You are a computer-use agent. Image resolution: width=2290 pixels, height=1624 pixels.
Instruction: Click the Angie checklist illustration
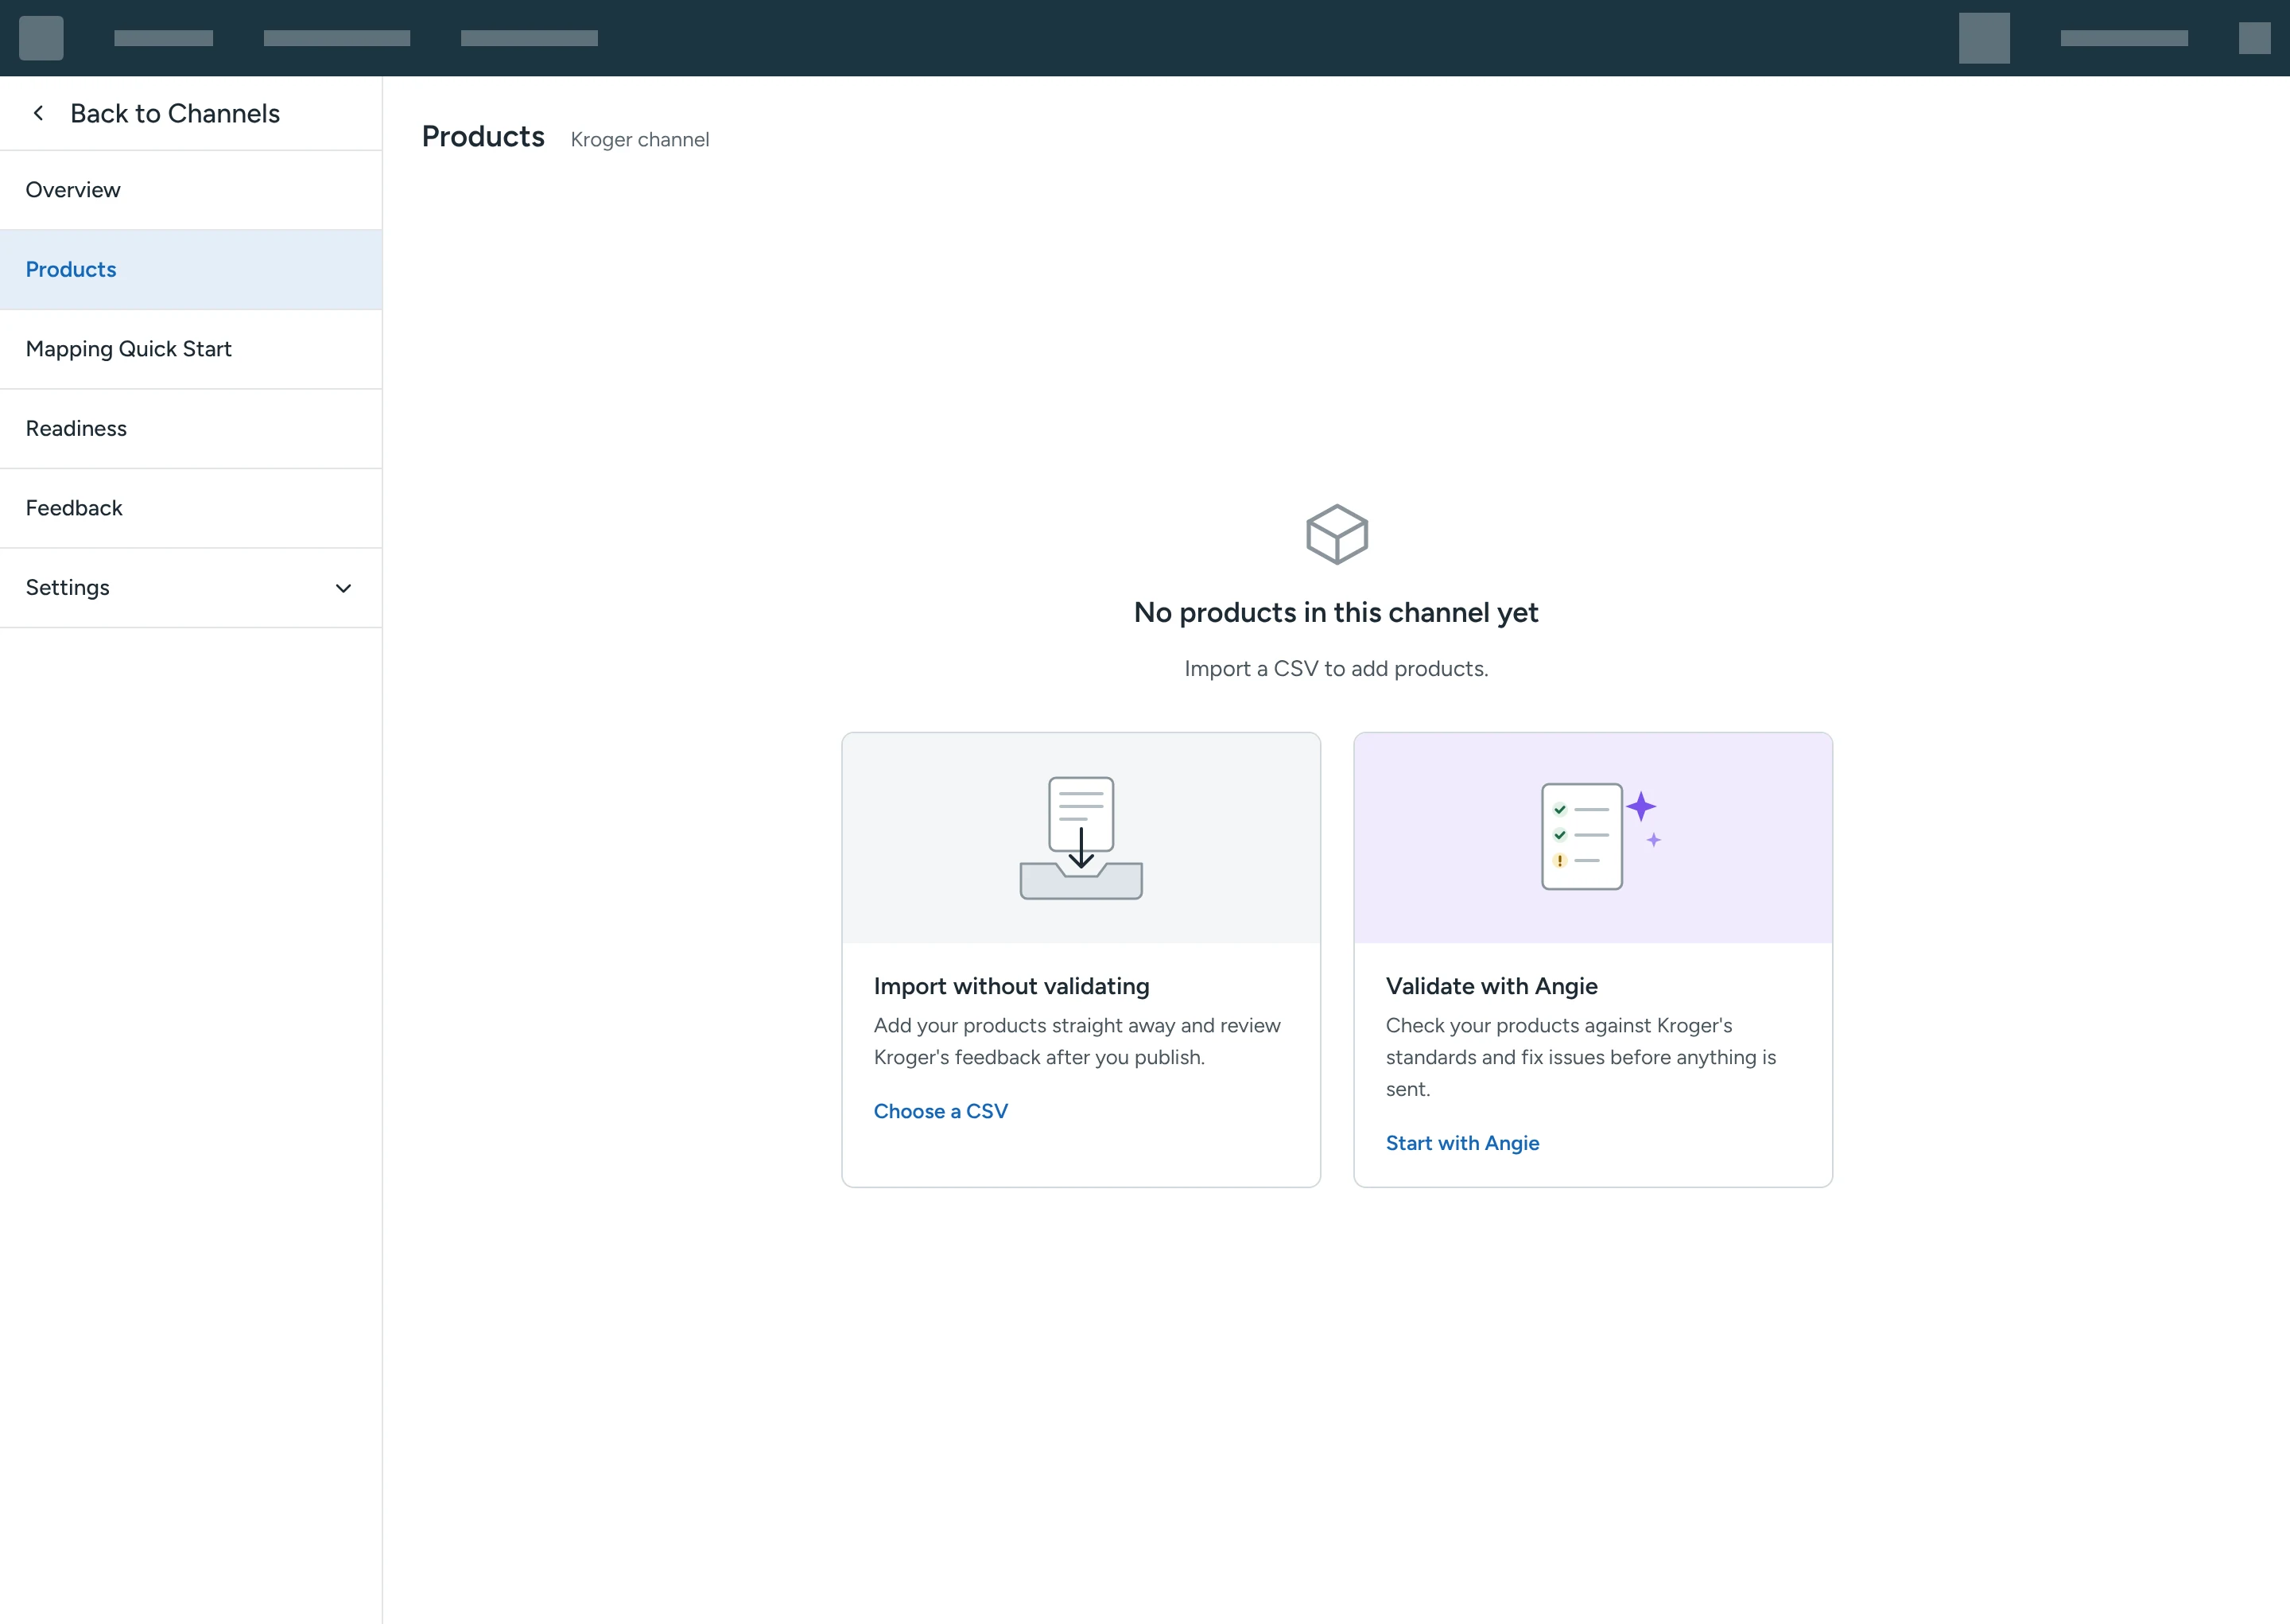(1601, 837)
